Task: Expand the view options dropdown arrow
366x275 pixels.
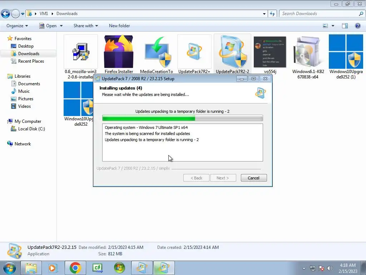Action: (x=333, y=26)
